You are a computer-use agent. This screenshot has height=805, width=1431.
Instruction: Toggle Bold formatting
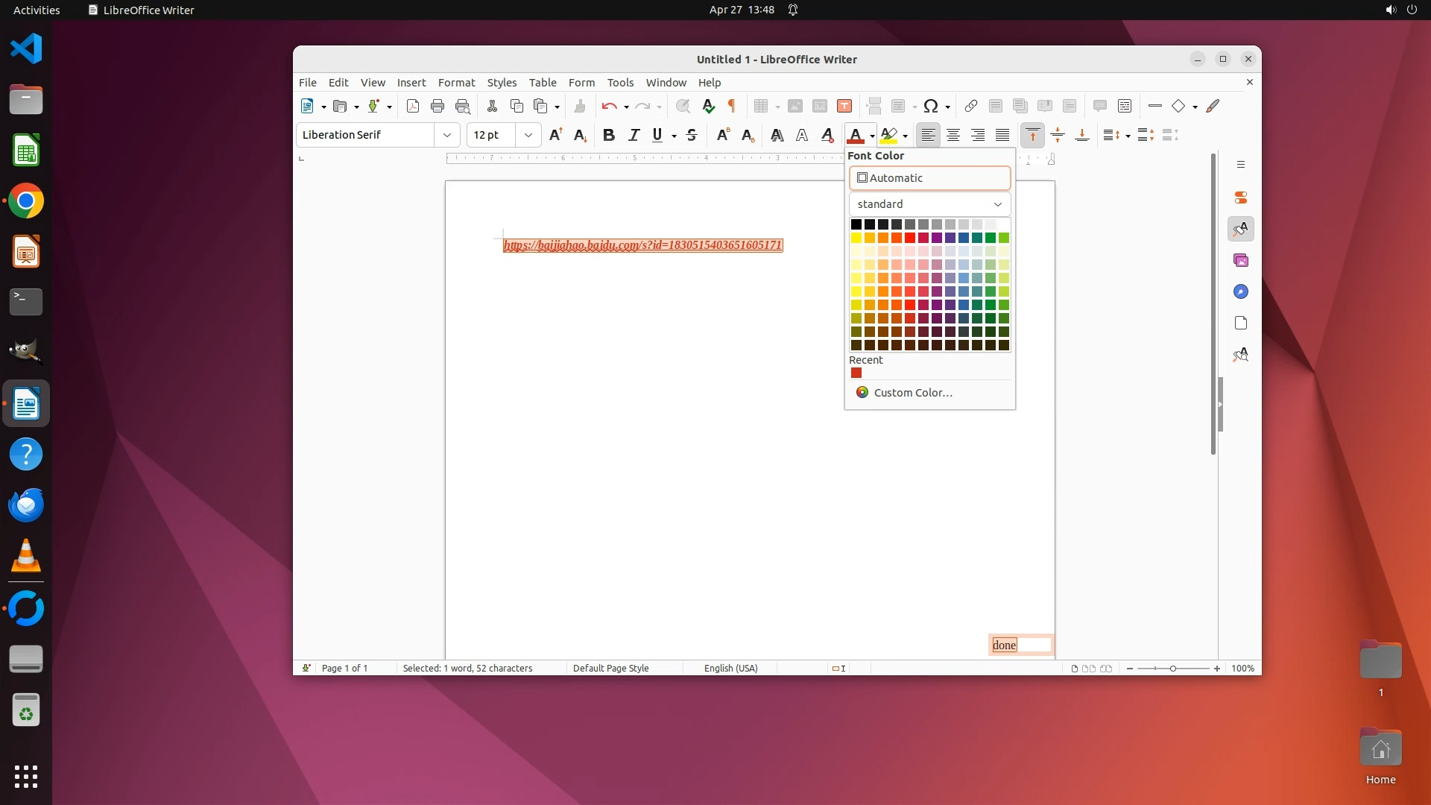tap(608, 135)
